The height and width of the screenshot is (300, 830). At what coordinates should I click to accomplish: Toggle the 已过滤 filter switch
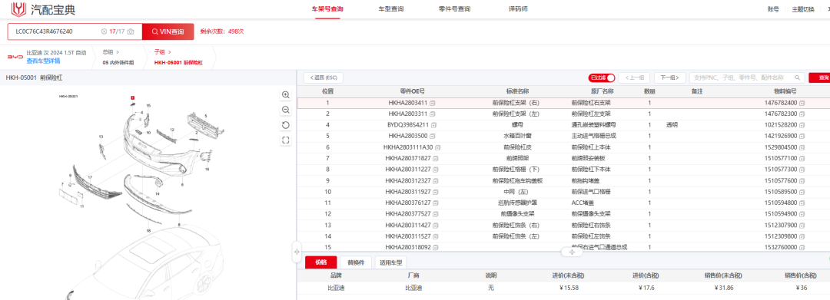[x=601, y=77]
